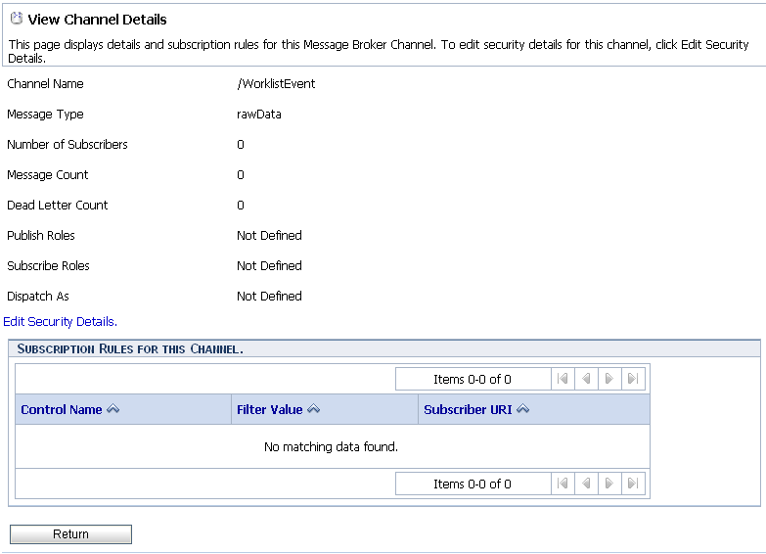This screenshot has width=766, height=554.
Task: Click the rawData message type value
Action: click(259, 115)
